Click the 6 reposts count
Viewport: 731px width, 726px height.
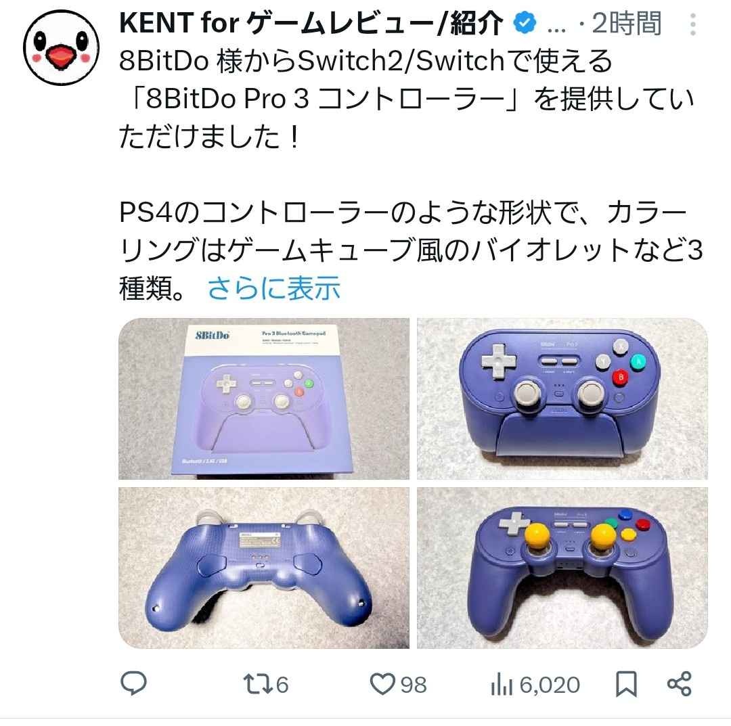click(x=282, y=685)
